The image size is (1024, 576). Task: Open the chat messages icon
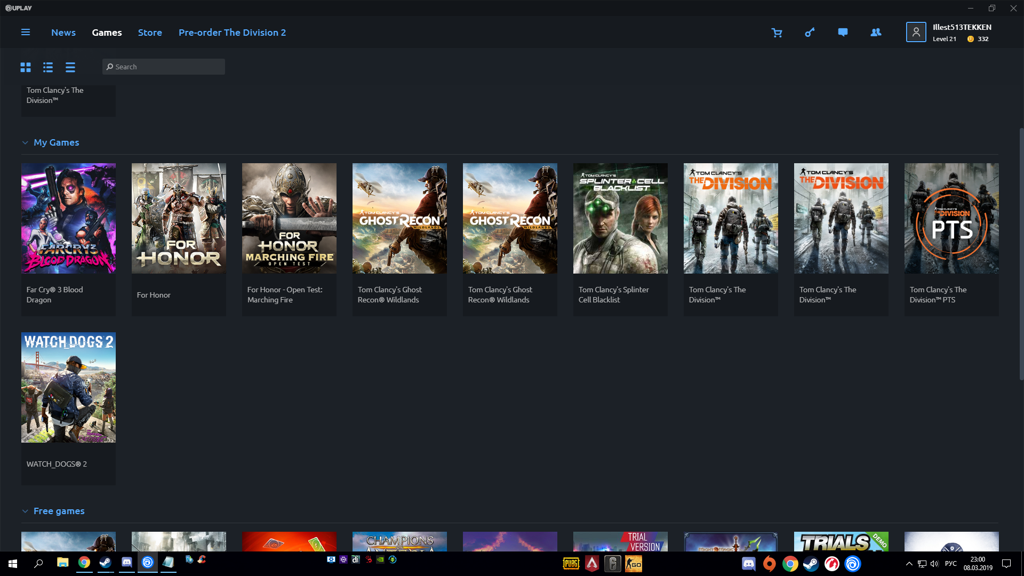(x=843, y=33)
